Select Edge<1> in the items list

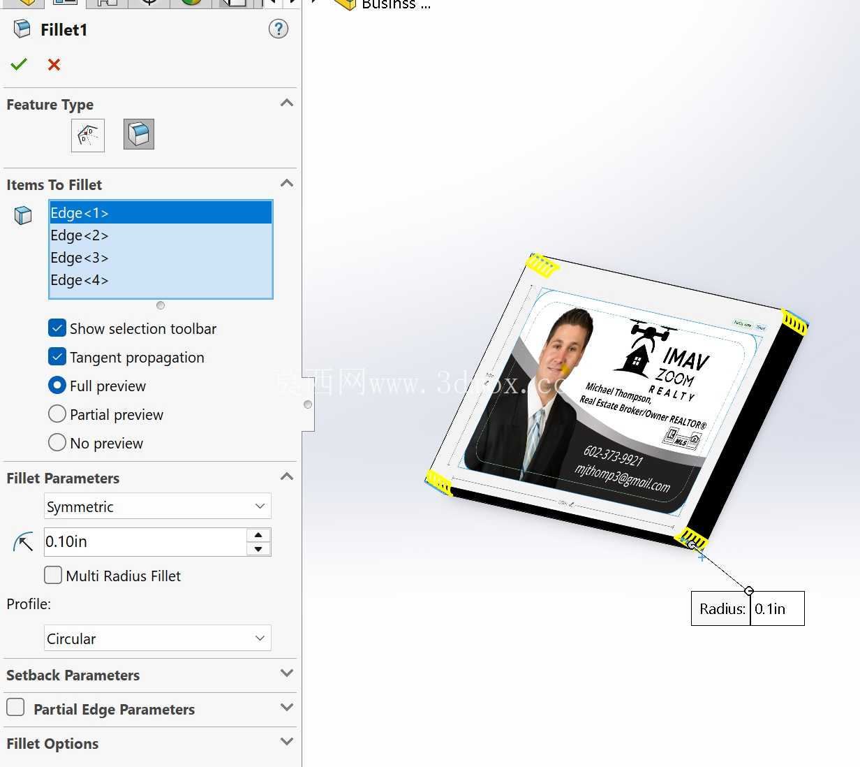click(161, 213)
